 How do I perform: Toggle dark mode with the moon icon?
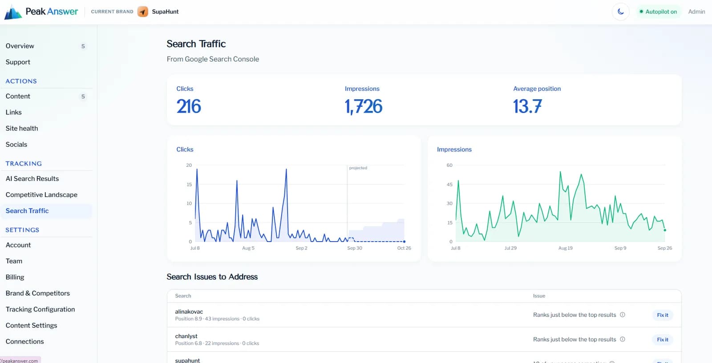pyautogui.click(x=620, y=12)
